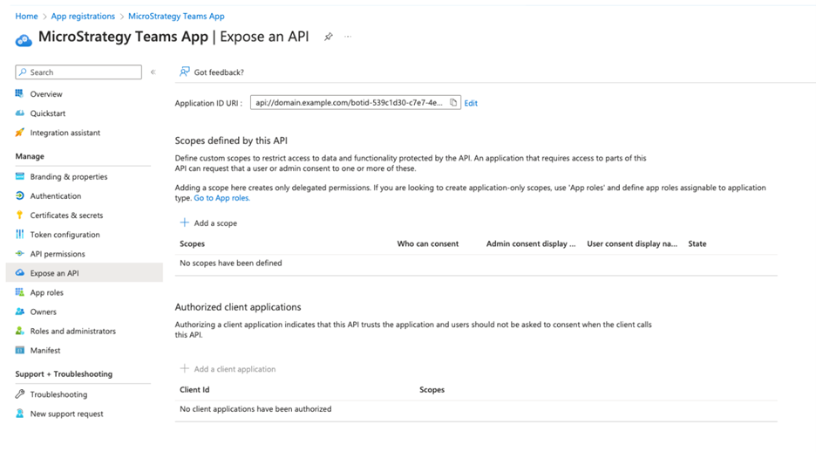Click the Token configuration icon
Image resolution: width=816 pixels, height=452 pixels.
click(x=20, y=235)
